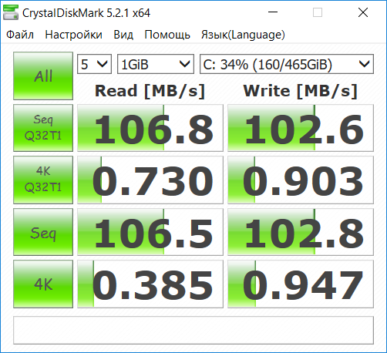
Task: Open the Помощь menu
Action: [167, 35]
